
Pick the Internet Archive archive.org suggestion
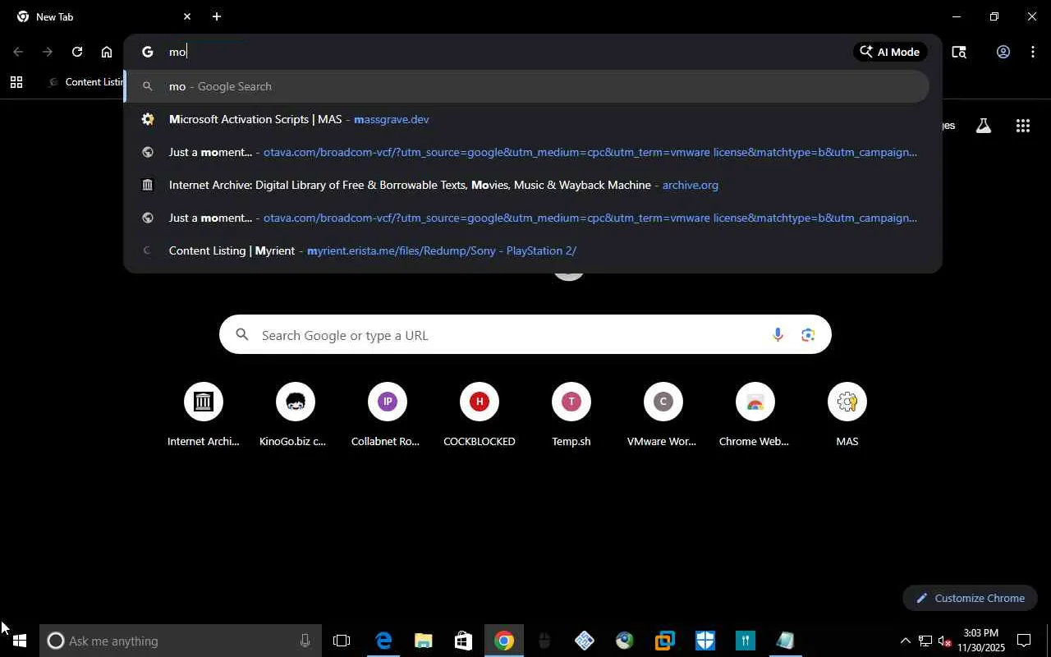[x=526, y=185]
